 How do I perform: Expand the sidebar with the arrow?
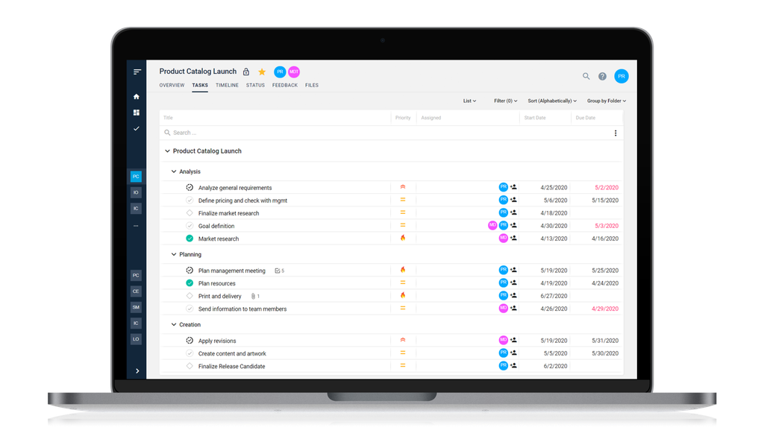click(137, 371)
